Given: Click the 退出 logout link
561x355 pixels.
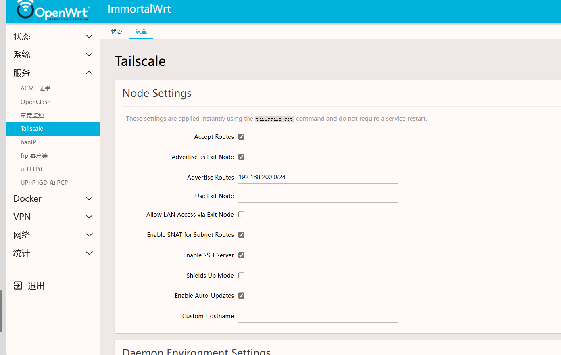Looking at the screenshot, I should pos(36,286).
